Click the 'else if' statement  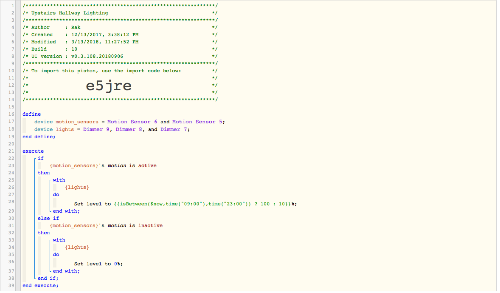point(48,219)
